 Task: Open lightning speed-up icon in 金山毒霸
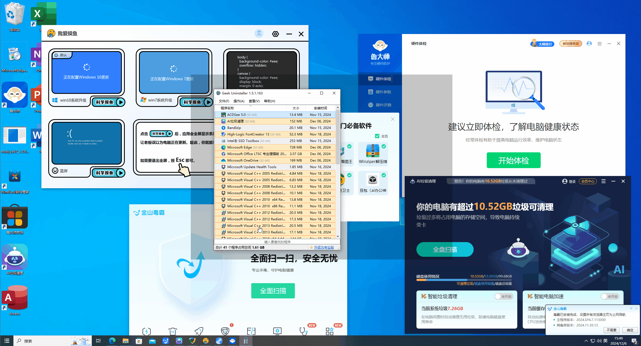147,331
